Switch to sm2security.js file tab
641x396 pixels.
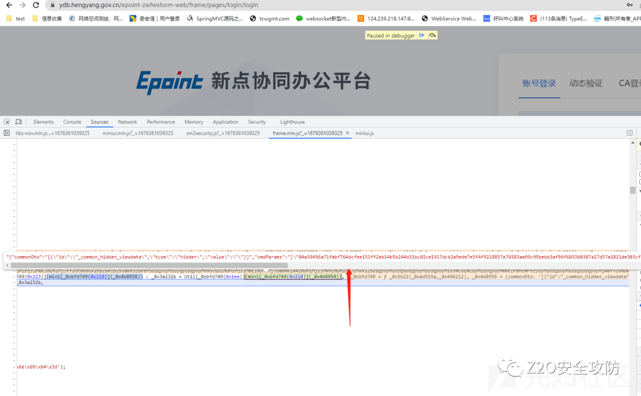[223, 133]
